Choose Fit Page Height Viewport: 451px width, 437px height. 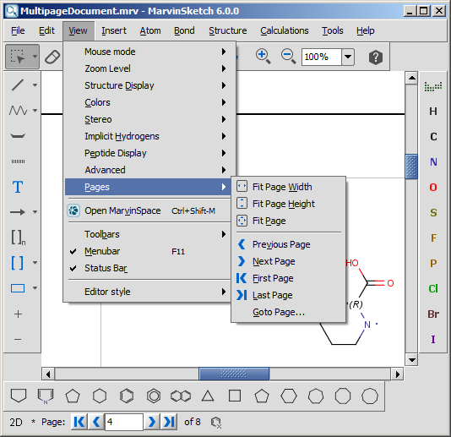coord(288,204)
